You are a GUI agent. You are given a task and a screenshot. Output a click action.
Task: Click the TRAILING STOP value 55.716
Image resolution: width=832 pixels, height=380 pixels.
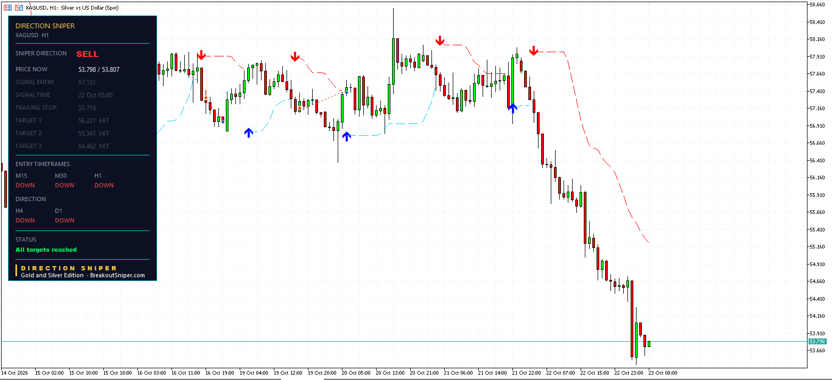tap(87, 108)
